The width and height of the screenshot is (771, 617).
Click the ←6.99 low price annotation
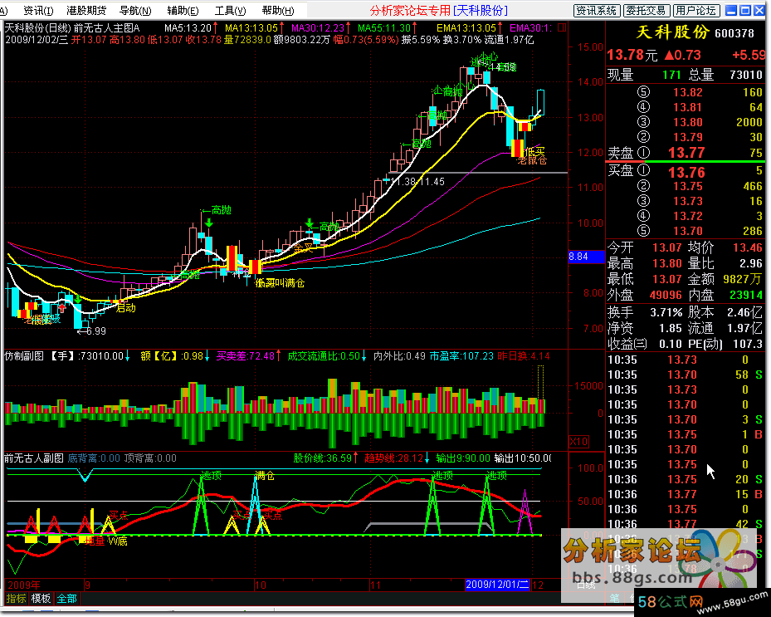pos(91,331)
